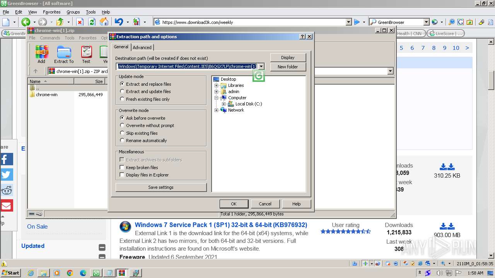Open Windows 7 Service Pack 1 link
495x278 pixels.
221,225
